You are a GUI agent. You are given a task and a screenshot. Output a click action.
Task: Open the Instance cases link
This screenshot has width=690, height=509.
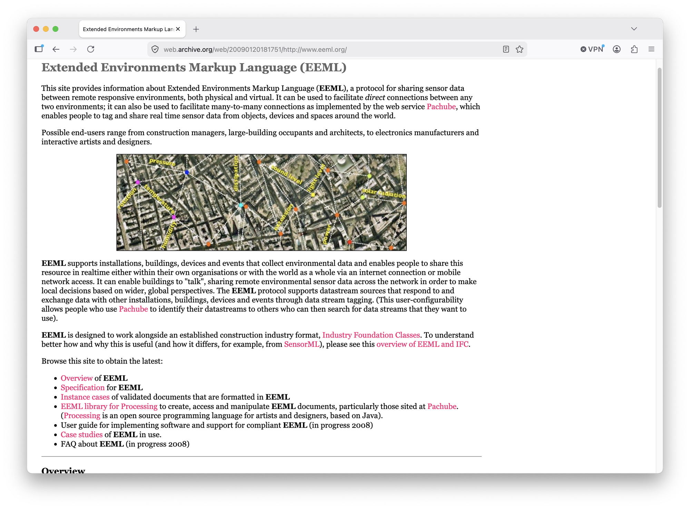(85, 397)
